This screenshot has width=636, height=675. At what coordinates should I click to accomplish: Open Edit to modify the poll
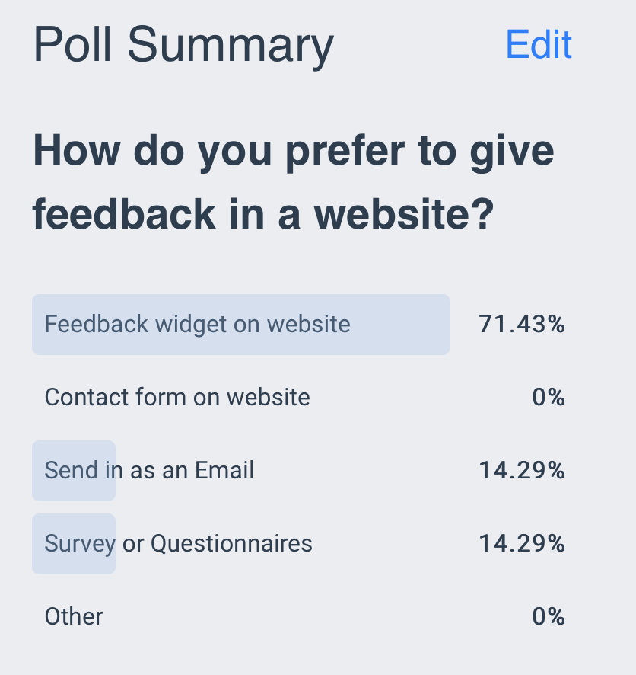[x=538, y=44]
